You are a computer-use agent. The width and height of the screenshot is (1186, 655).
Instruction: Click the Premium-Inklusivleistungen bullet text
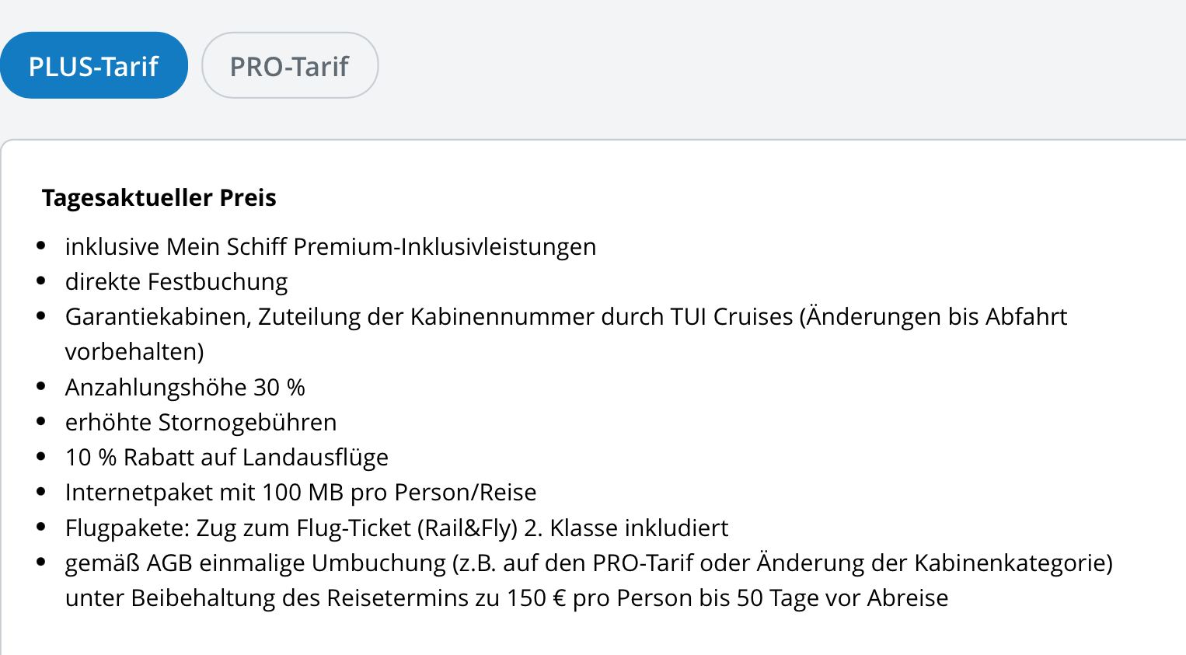[445, 246]
